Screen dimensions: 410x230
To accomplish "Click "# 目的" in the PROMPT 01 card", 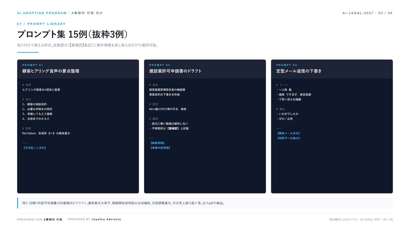I will click(x=27, y=85).
